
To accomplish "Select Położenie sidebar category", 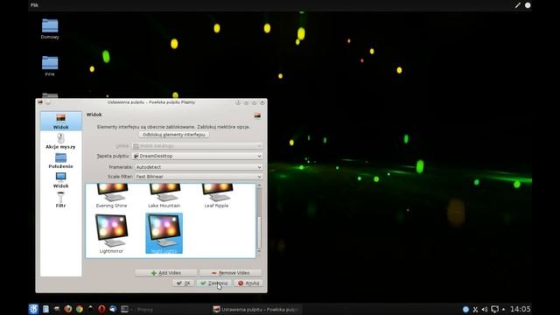I will point(60,161).
